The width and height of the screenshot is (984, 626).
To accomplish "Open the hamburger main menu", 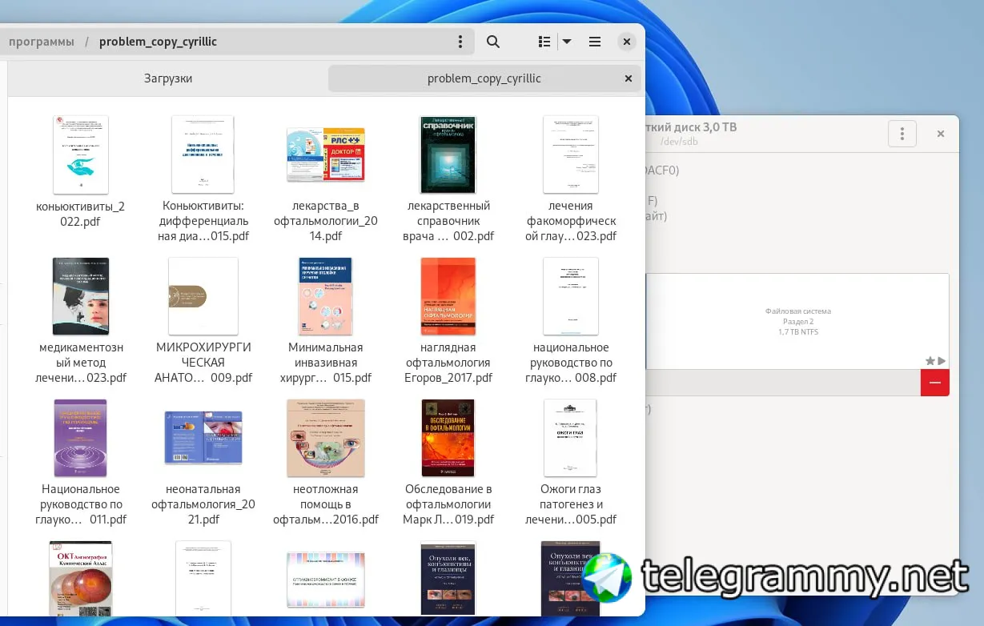I will point(595,42).
